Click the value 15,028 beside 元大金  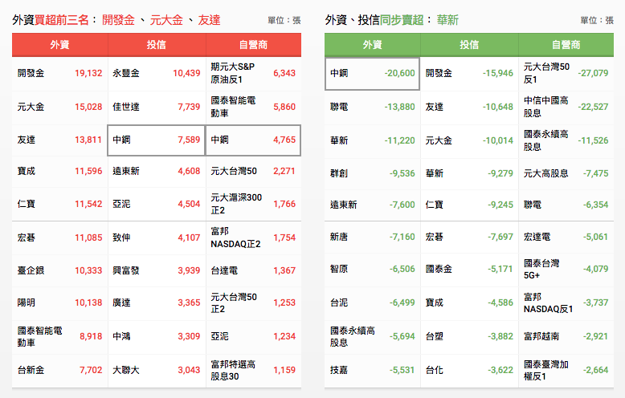[x=88, y=107]
